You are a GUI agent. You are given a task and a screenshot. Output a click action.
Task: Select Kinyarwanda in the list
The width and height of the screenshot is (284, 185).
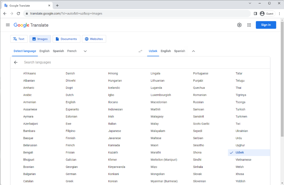coord(117,167)
